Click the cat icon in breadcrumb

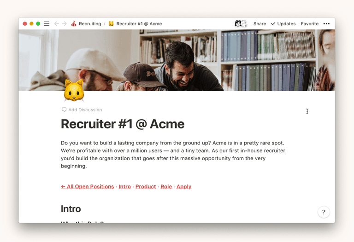111,23
